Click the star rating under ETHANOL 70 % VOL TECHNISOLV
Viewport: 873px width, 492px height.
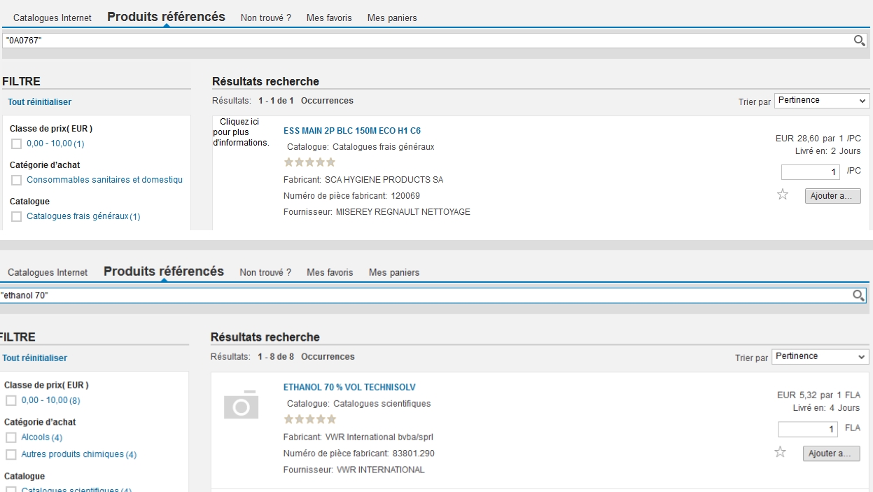[309, 419]
